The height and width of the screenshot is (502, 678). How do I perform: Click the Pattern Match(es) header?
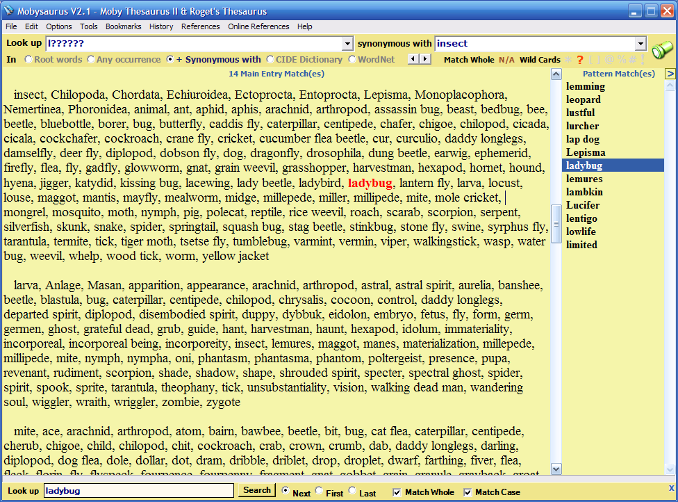click(x=619, y=74)
